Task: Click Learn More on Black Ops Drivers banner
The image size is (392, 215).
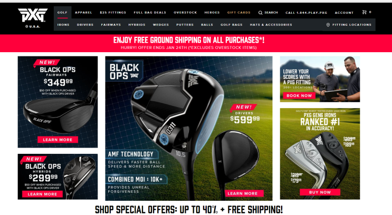Action: coord(243,193)
